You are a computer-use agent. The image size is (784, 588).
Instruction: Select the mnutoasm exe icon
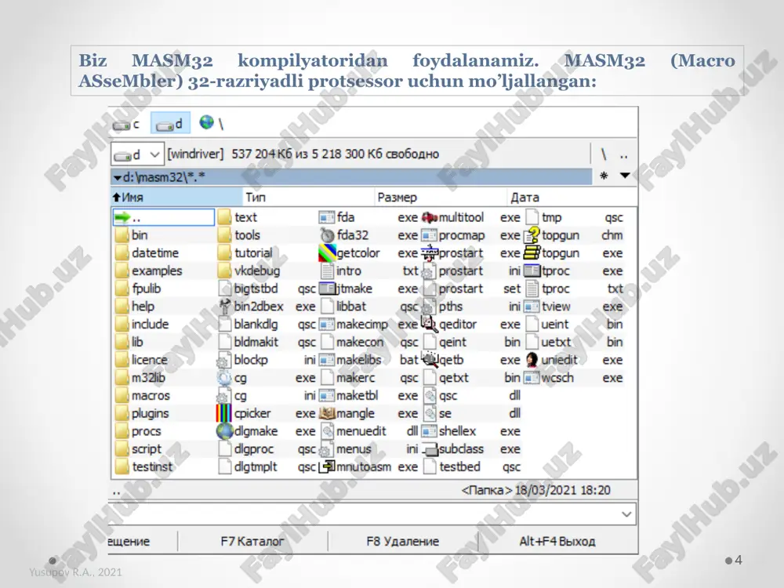[327, 467]
